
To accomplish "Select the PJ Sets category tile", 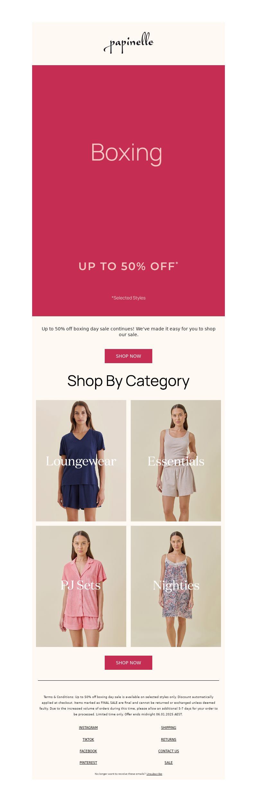I will [81, 586].
